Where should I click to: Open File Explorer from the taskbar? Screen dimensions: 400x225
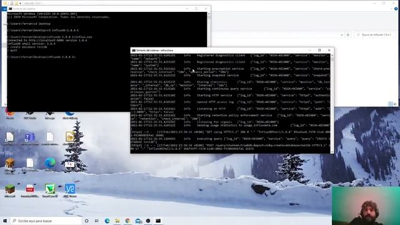(x=117, y=221)
